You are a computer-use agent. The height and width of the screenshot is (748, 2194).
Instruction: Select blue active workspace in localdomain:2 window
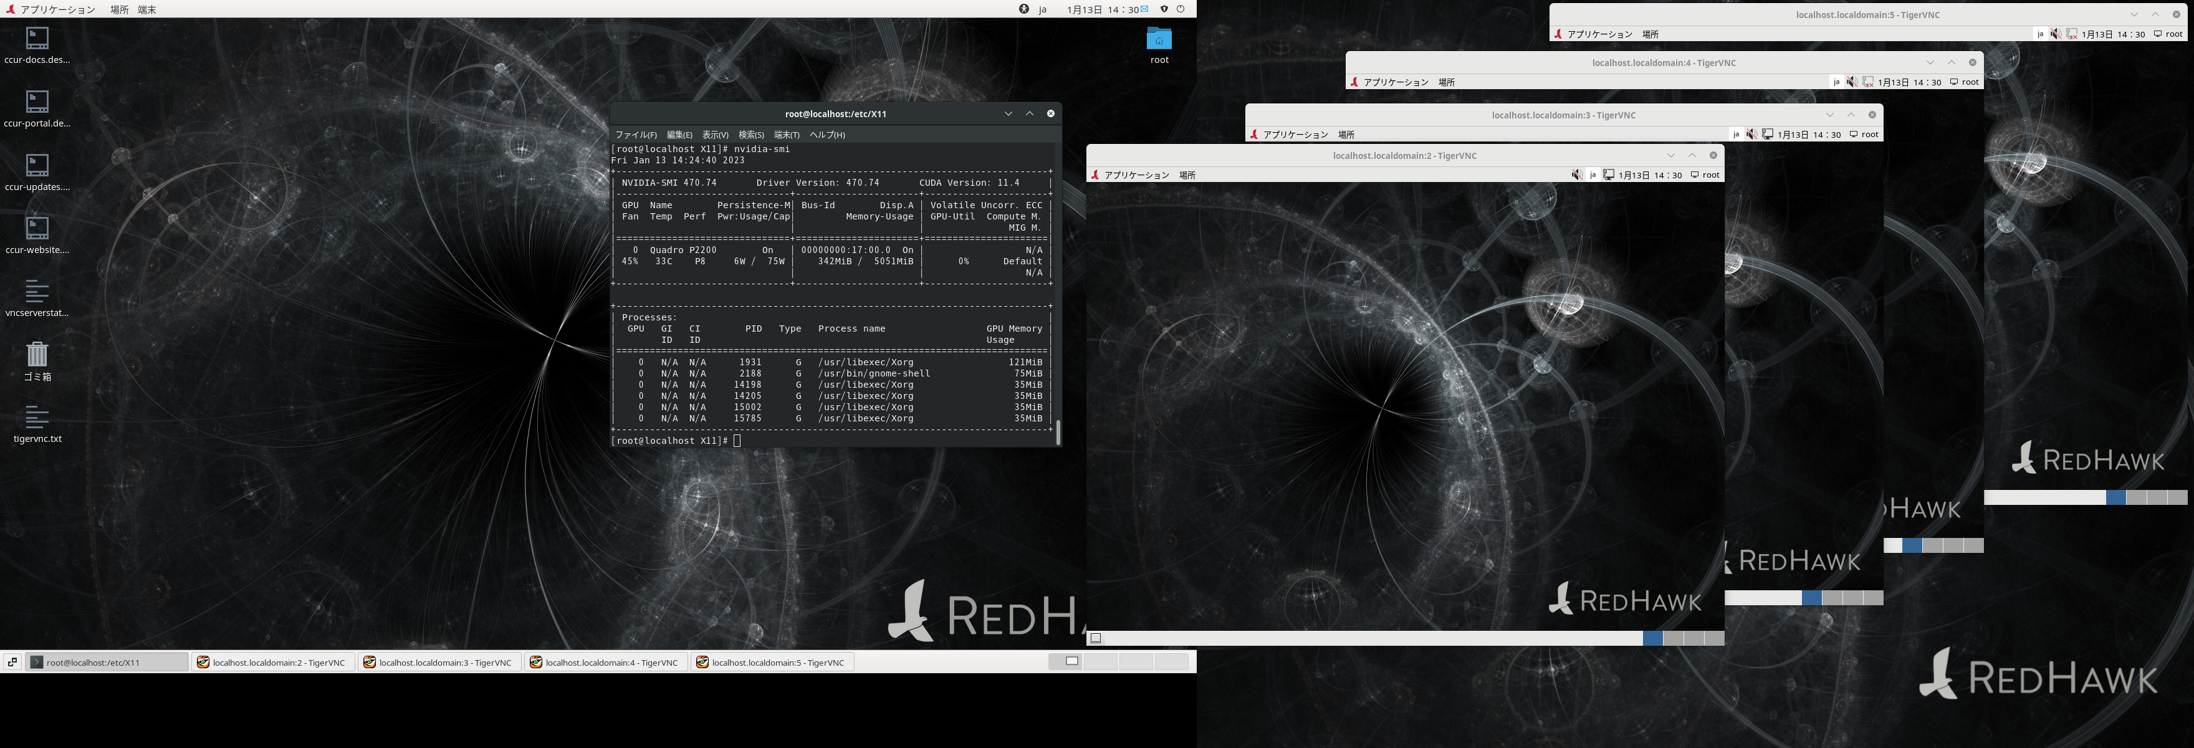point(1652,638)
